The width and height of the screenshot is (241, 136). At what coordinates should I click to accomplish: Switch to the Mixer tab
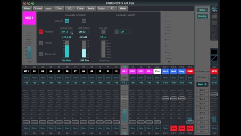(x=27, y=8)
